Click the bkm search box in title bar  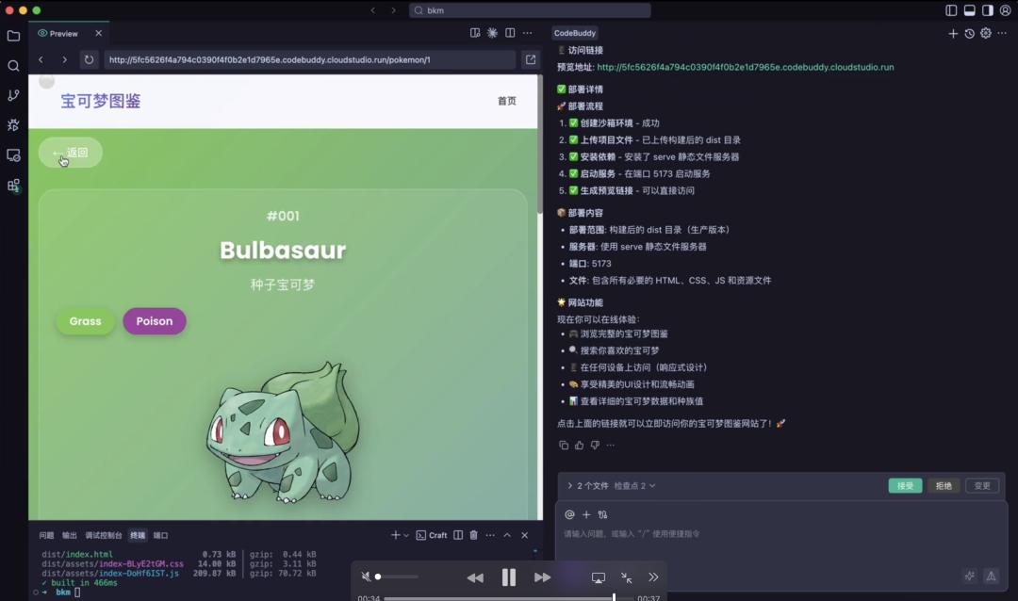point(530,10)
